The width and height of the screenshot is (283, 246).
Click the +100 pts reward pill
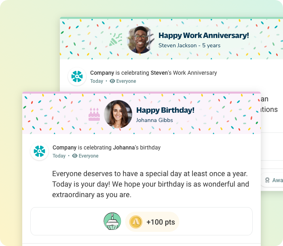pyautogui.click(x=152, y=222)
